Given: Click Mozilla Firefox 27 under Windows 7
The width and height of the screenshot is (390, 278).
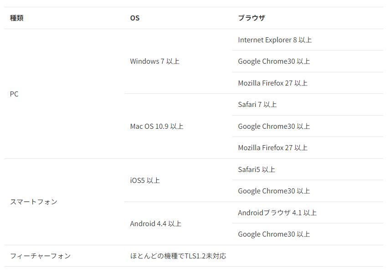Looking at the screenshot, I should pos(273,83).
